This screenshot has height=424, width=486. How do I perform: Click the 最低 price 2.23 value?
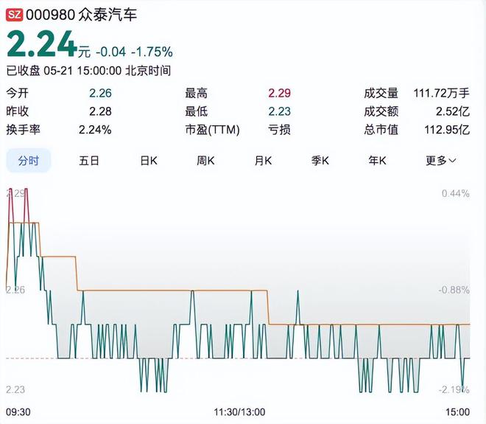pos(279,111)
